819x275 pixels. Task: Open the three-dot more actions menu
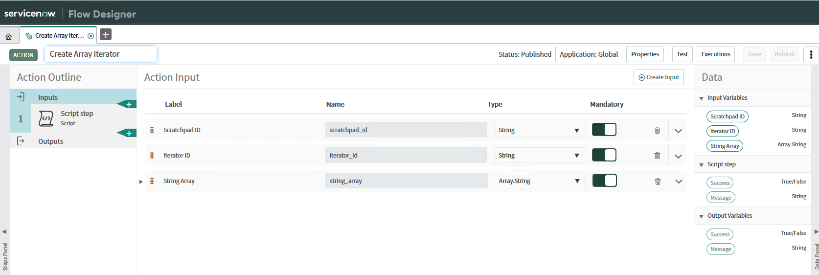(811, 54)
